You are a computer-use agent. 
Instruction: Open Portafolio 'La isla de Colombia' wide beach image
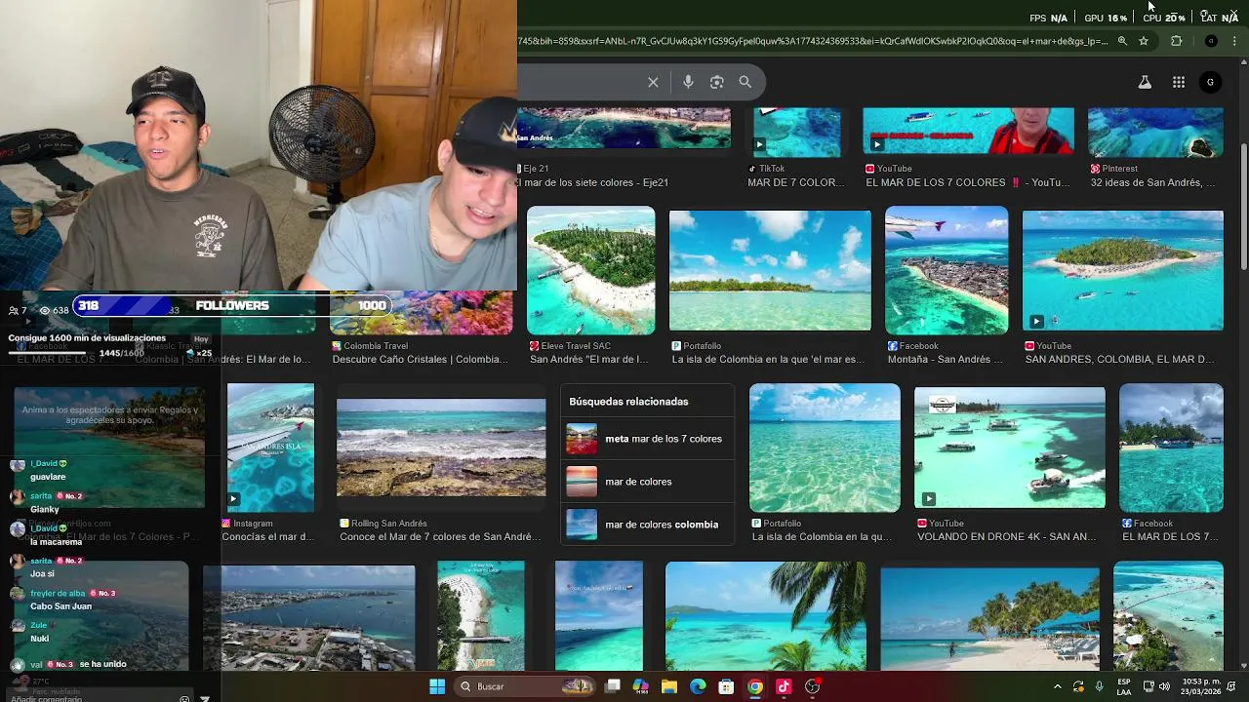pos(770,270)
